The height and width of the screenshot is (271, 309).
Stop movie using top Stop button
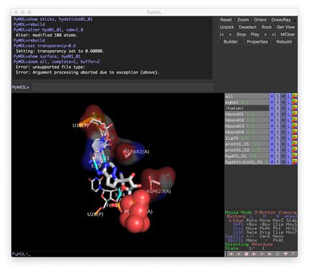point(241,35)
